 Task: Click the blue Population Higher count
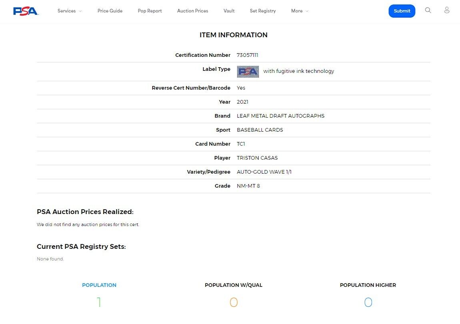click(368, 302)
